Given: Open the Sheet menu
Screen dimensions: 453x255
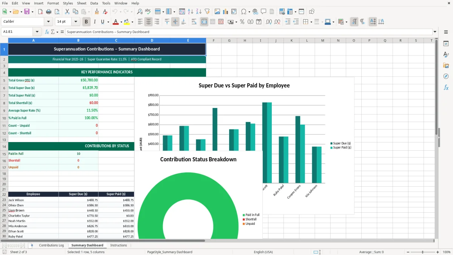Looking at the screenshot, I should pos(82,3).
